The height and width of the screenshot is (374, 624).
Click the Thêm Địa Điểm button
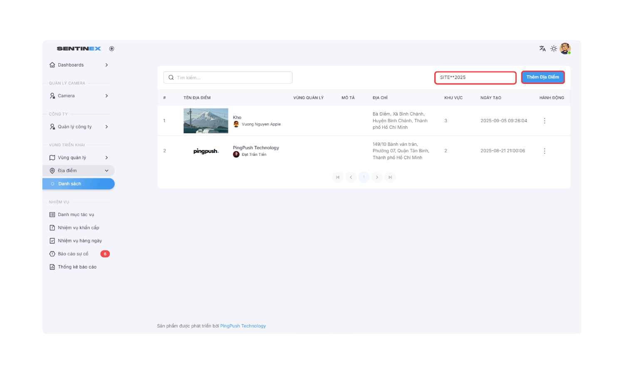coord(542,77)
